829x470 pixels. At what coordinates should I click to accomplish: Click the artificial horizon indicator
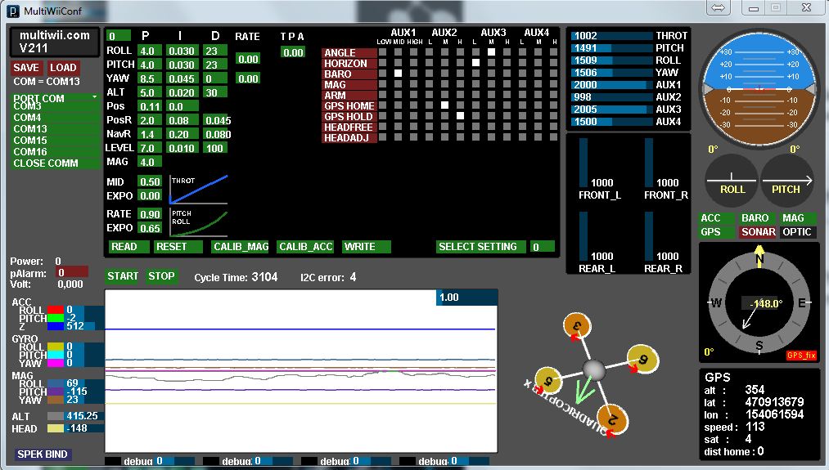(759, 90)
